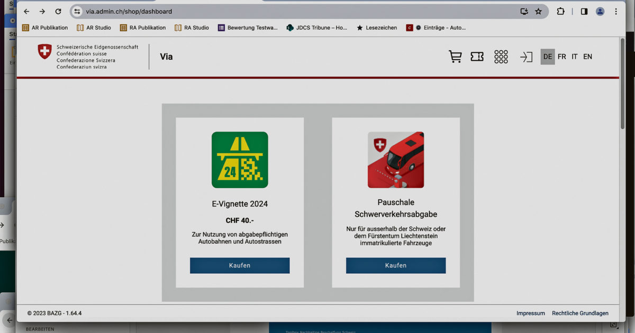635x333 pixels.
Task: Open the AR Publikation bookmark
Action: click(x=45, y=27)
